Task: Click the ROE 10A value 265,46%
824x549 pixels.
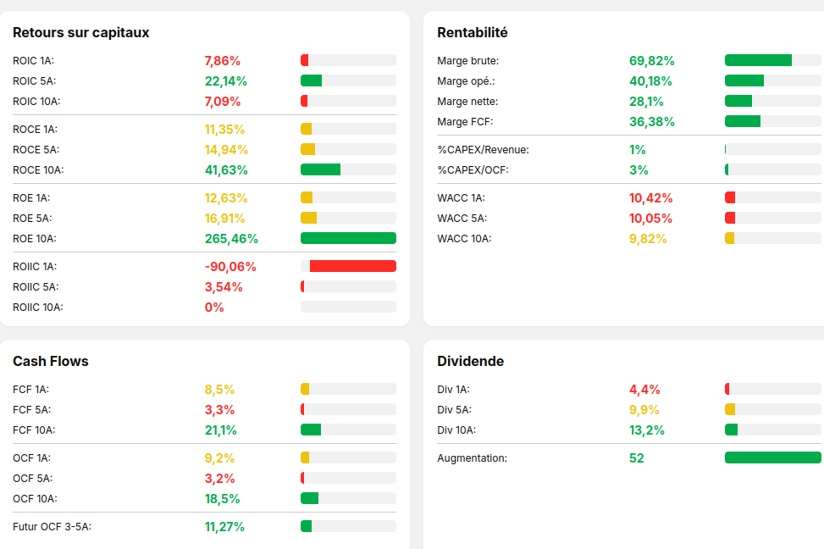Action: [x=231, y=238]
